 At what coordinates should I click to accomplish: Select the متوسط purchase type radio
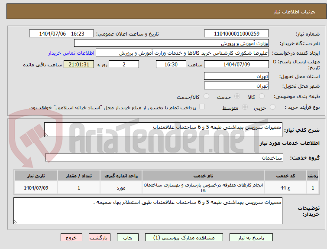pyautogui.click(x=245, y=107)
